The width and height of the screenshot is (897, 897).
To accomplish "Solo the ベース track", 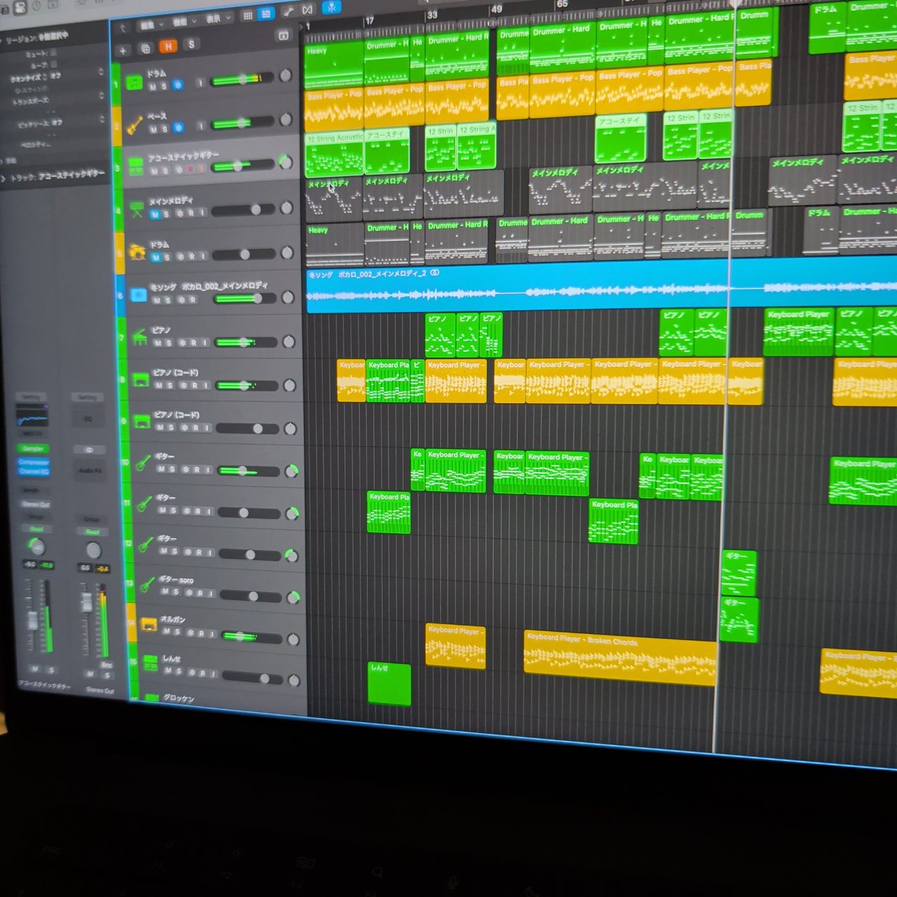I will [164, 129].
